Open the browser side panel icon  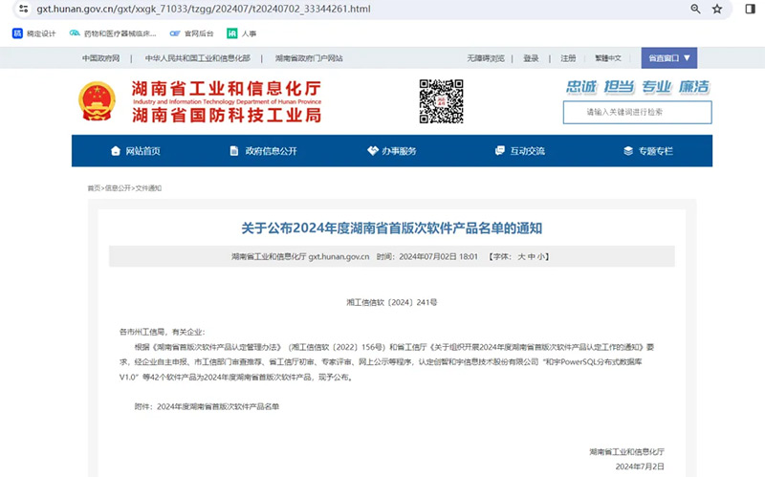click(751, 9)
